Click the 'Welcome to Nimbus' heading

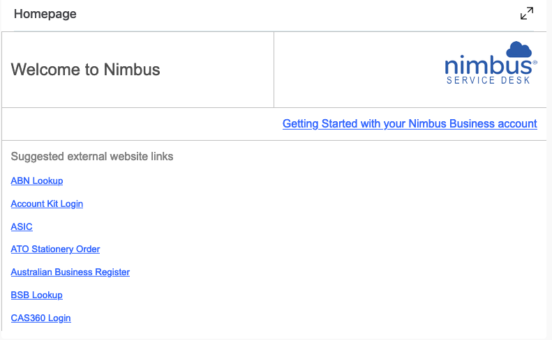click(x=86, y=70)
